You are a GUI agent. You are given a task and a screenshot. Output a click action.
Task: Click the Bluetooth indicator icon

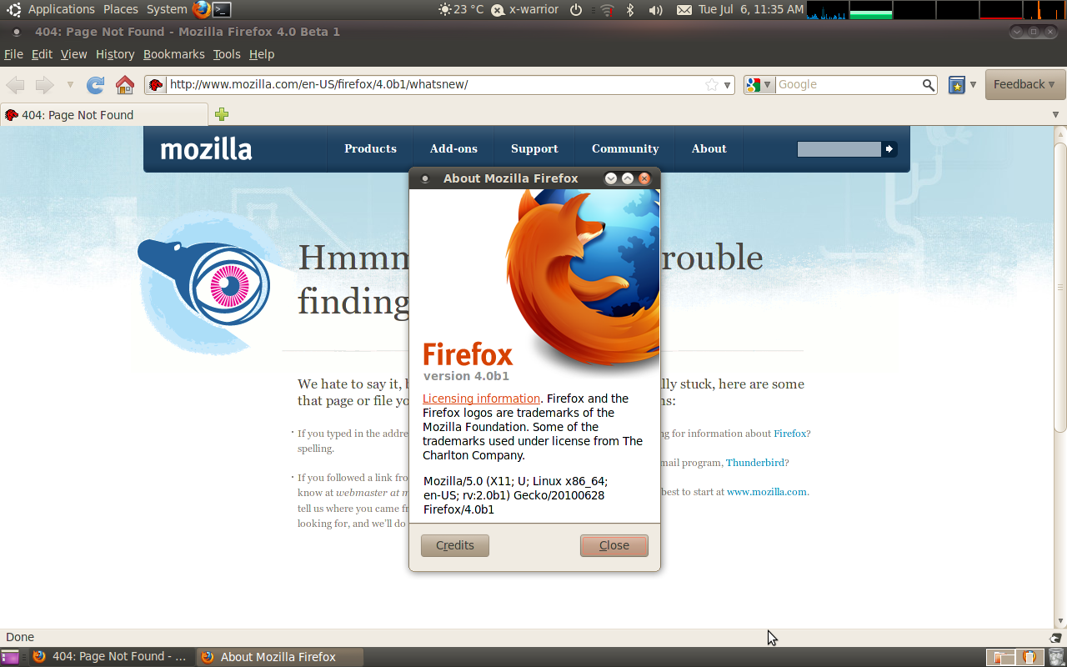(631, 10)
